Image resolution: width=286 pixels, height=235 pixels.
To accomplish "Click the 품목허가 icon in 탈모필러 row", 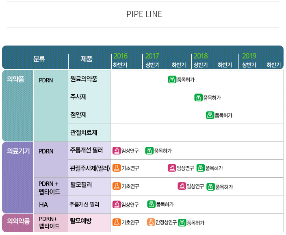I will (210, 187).
